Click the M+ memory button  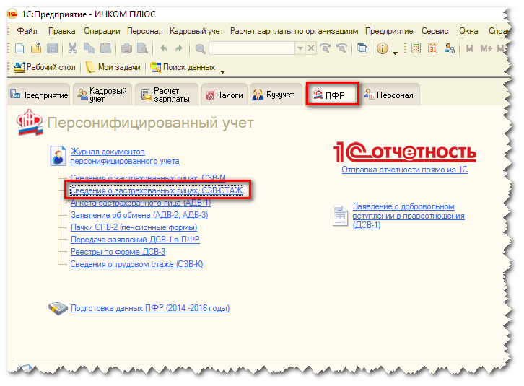[x=486, y=49]
